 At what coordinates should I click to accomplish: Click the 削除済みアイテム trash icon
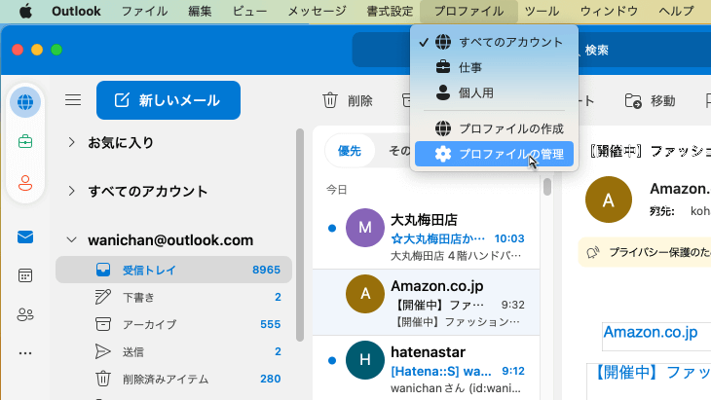103,379
